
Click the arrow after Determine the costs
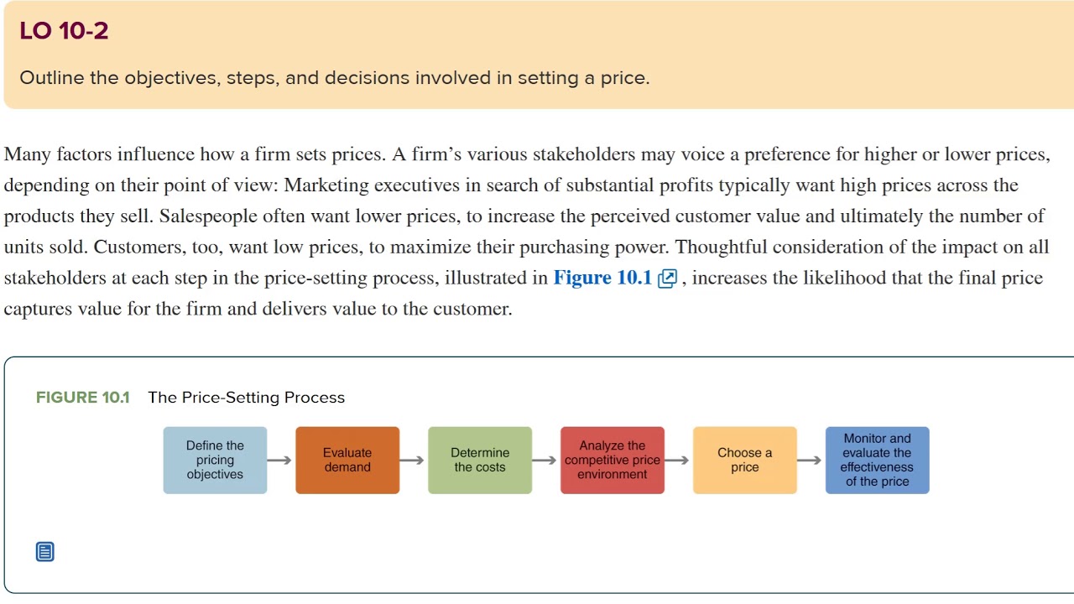pos(545,461)
